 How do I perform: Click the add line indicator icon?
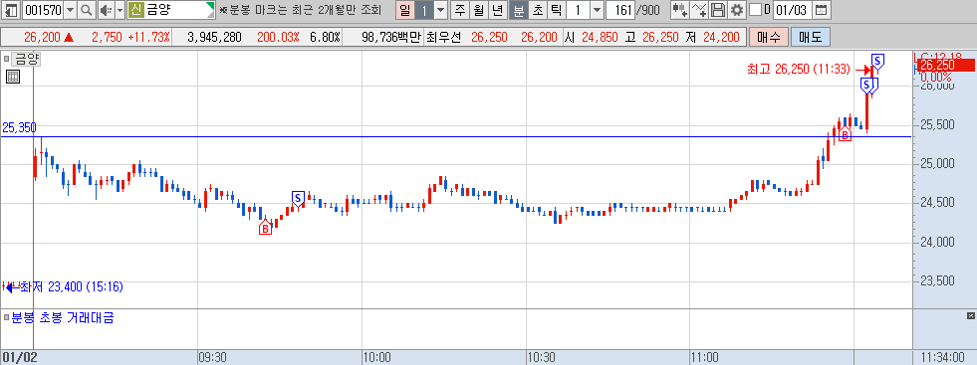tap(700, 10)
